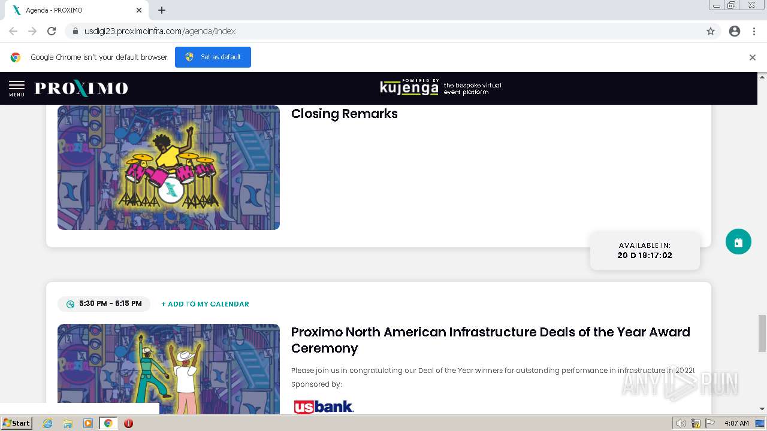The width and height of the screenshot is (767, 431).
Task: Click the 4:07 AM taskbar clock
Action: 736,423
